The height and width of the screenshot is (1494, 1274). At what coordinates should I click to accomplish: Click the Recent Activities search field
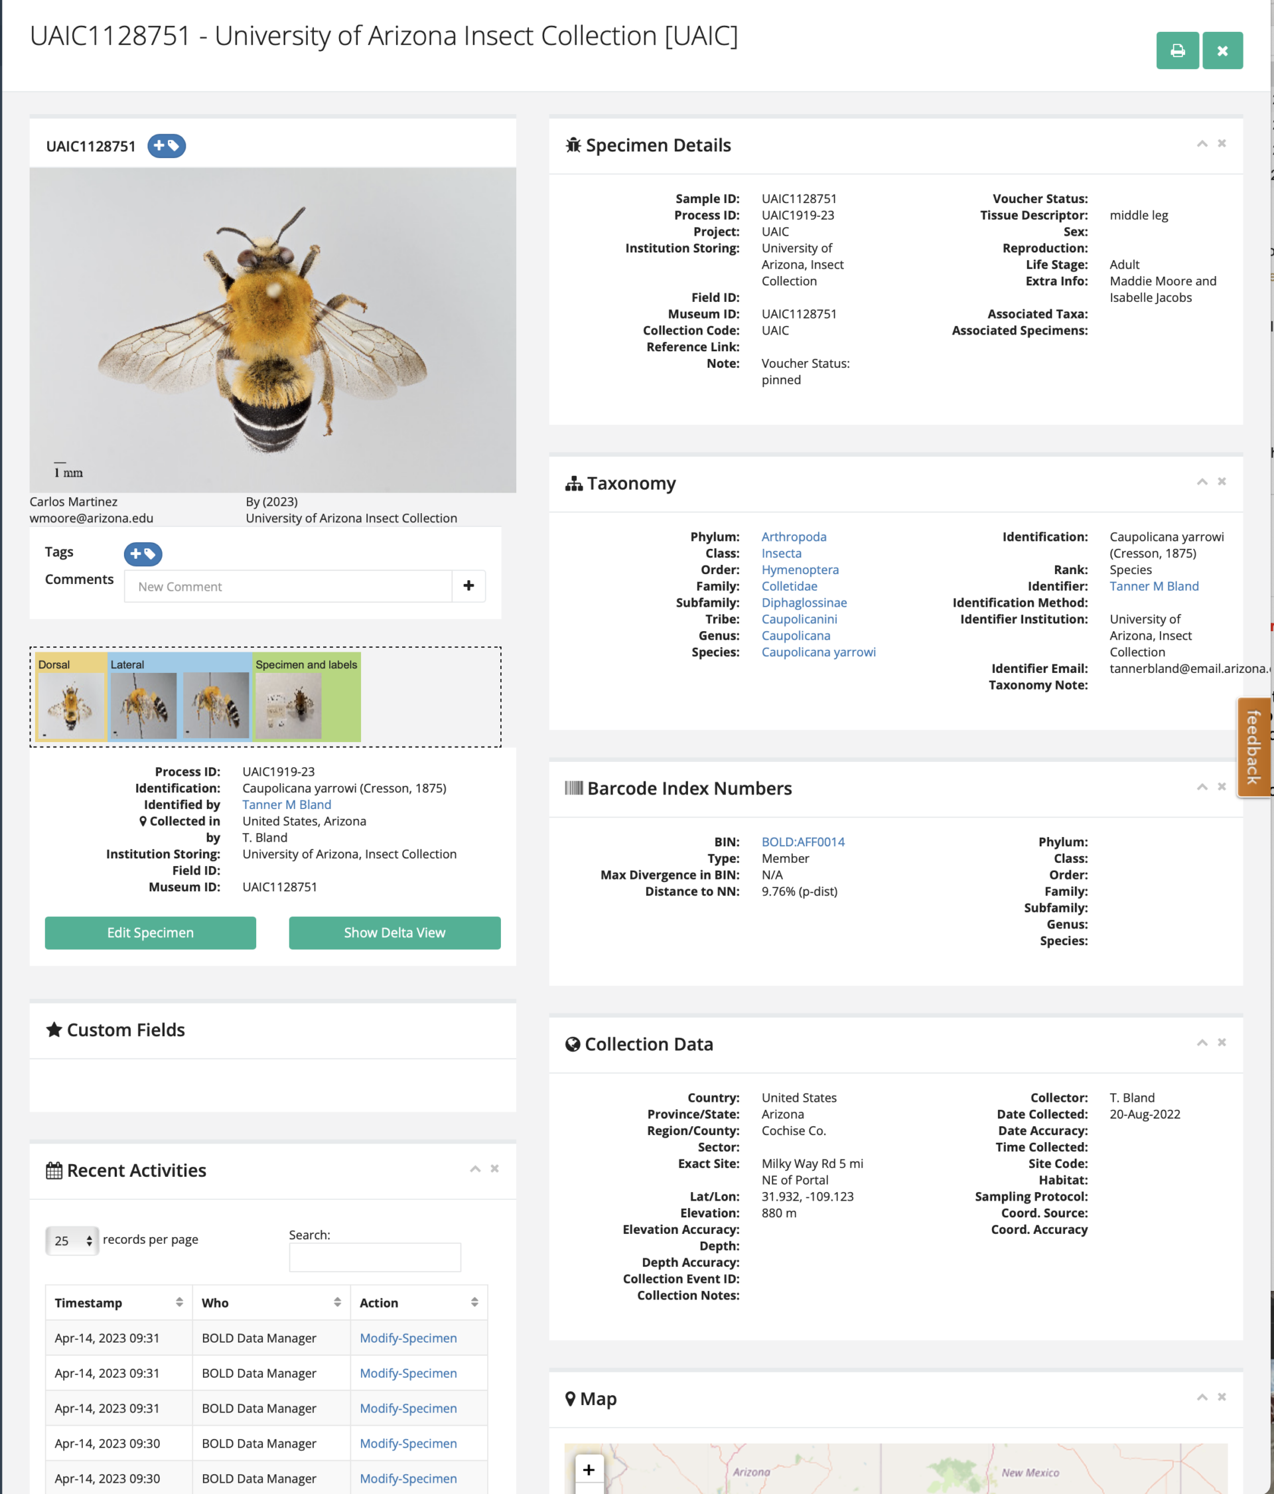(x=375, y=1257)
